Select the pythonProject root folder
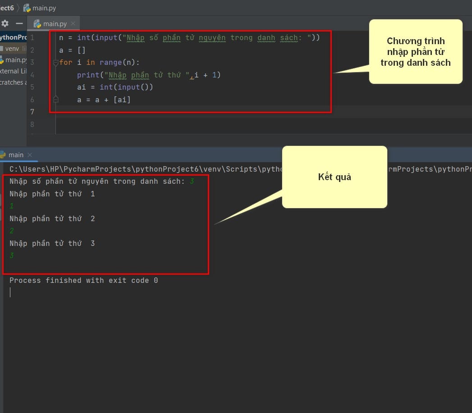472x413 pixels. point(13,37)
